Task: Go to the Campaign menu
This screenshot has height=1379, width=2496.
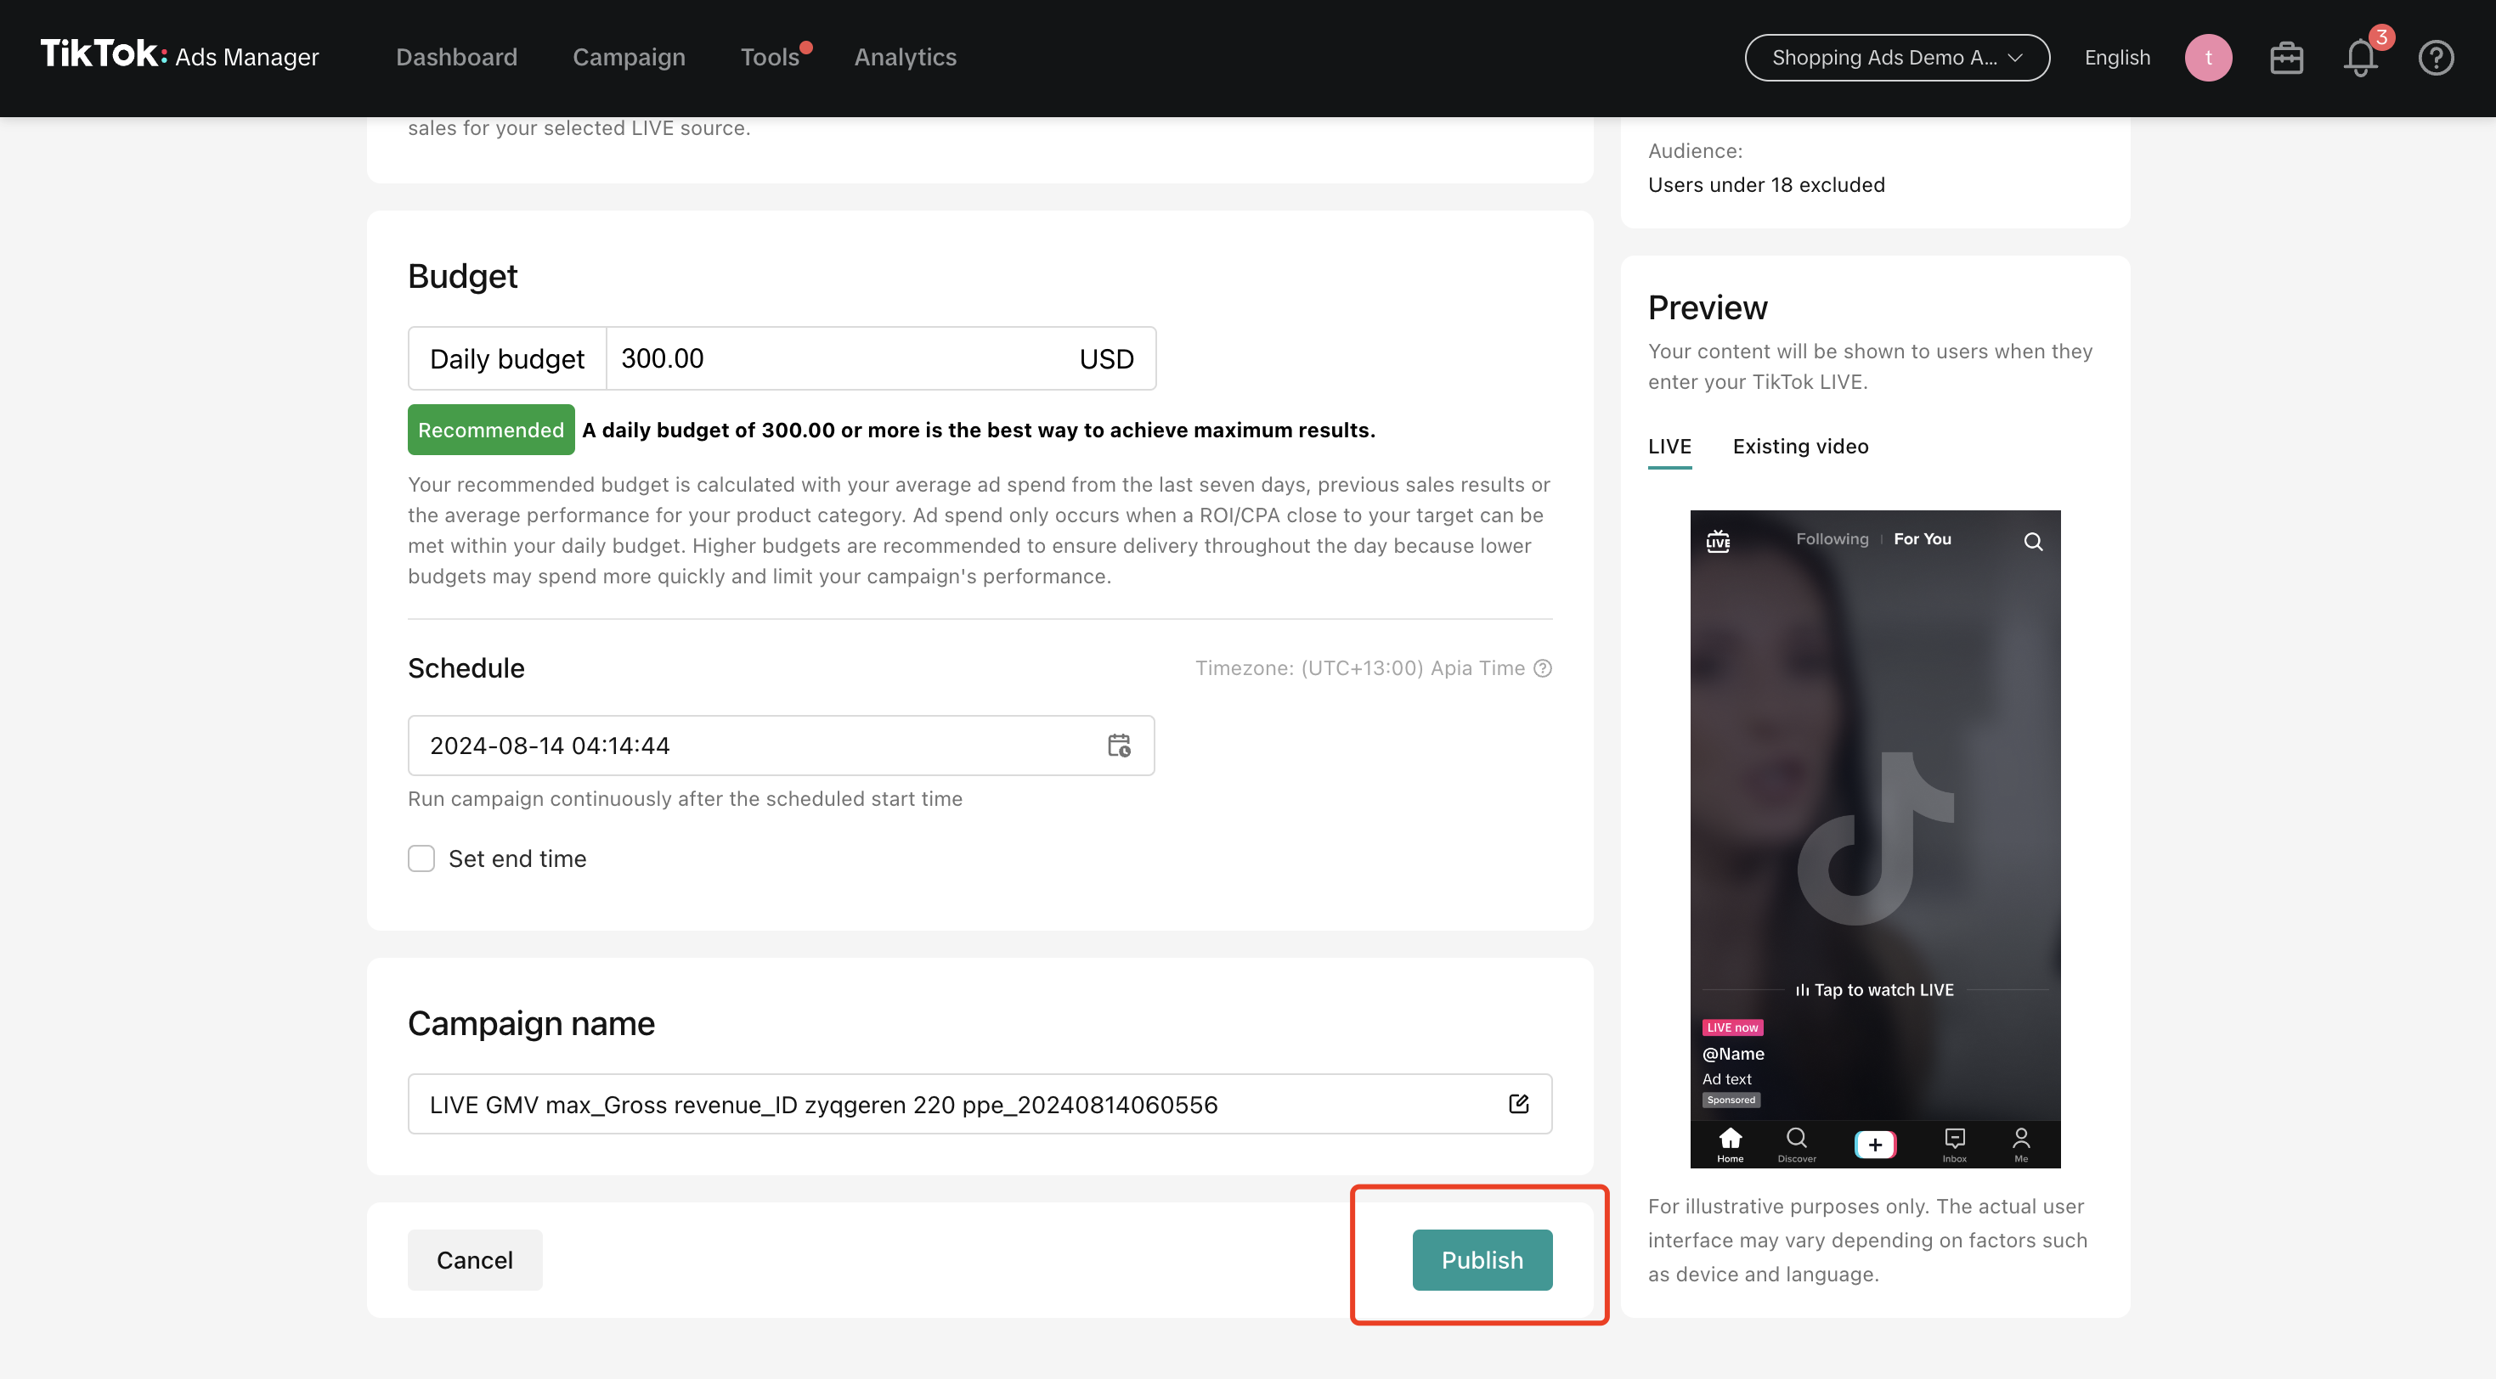Action: (x=629, y=58)
